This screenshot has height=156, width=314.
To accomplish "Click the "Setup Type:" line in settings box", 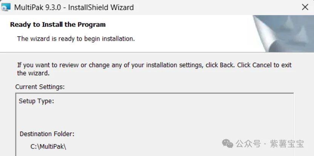I will pos(37,101).
